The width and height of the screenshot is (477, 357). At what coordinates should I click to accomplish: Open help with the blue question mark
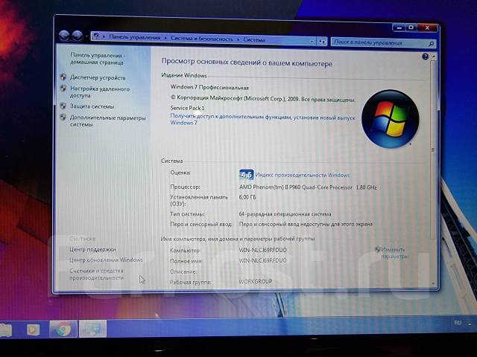426,57
